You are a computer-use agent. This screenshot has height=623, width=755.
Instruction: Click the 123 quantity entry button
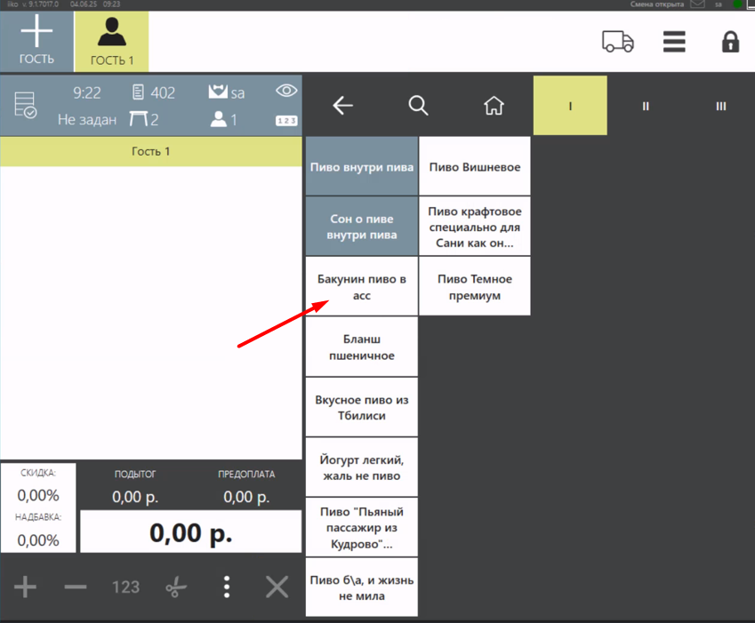point(126,587)
